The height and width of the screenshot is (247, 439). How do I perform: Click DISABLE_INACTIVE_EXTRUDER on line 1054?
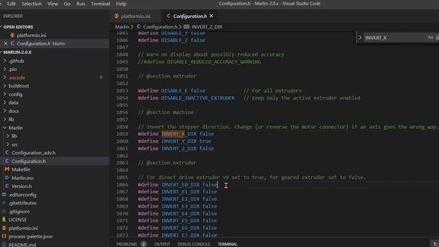coord(198,98)
